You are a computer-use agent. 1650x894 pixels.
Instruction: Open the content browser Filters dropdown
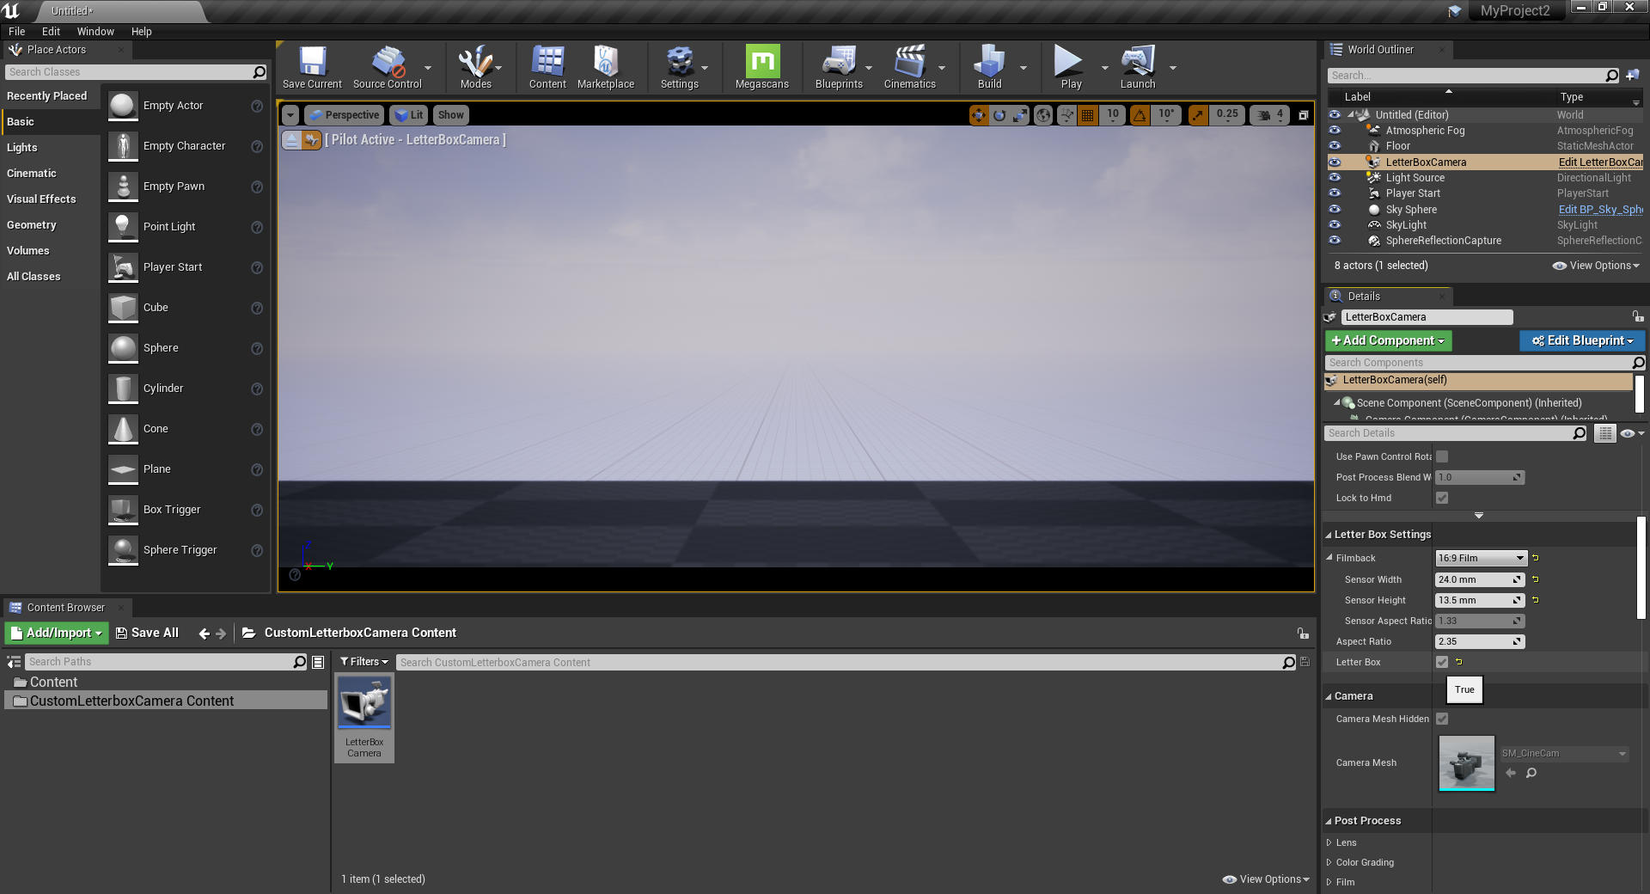[x=364, y=662]
